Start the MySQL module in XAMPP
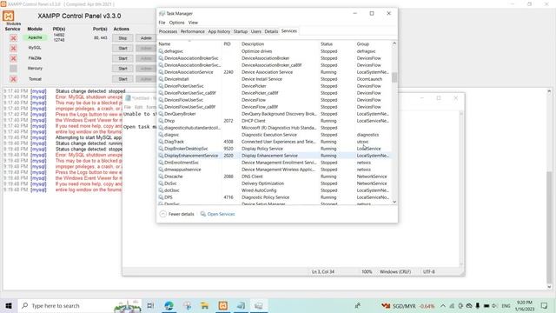 pyautogui.click(x=122, y=49)
